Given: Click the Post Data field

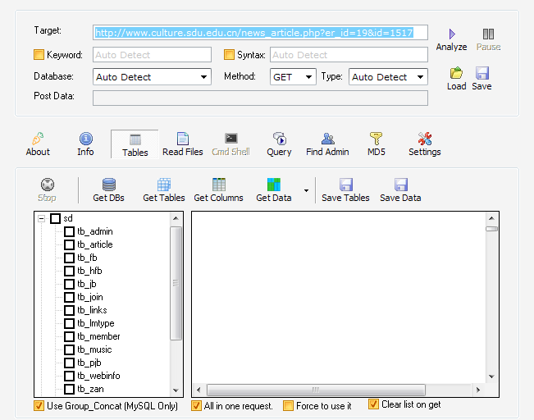Looking at the screenshot, I should (x=260, y=98).
